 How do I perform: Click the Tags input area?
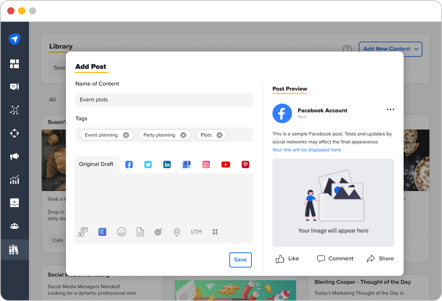coord(164,135)
